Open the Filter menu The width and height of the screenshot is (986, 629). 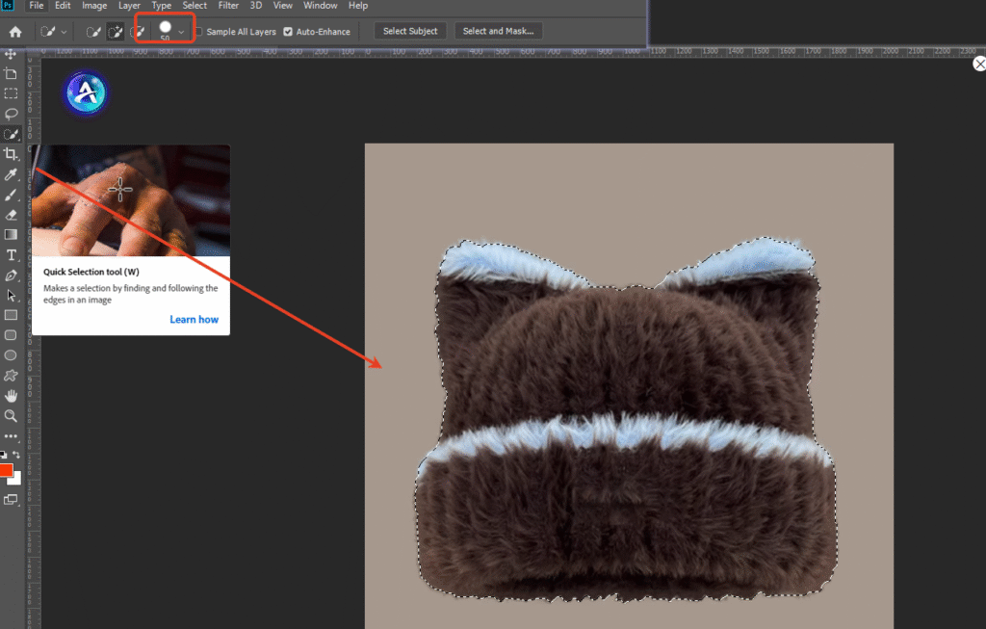[x=228, y=6]
